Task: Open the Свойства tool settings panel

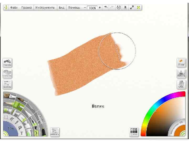Action: point(7,84)
